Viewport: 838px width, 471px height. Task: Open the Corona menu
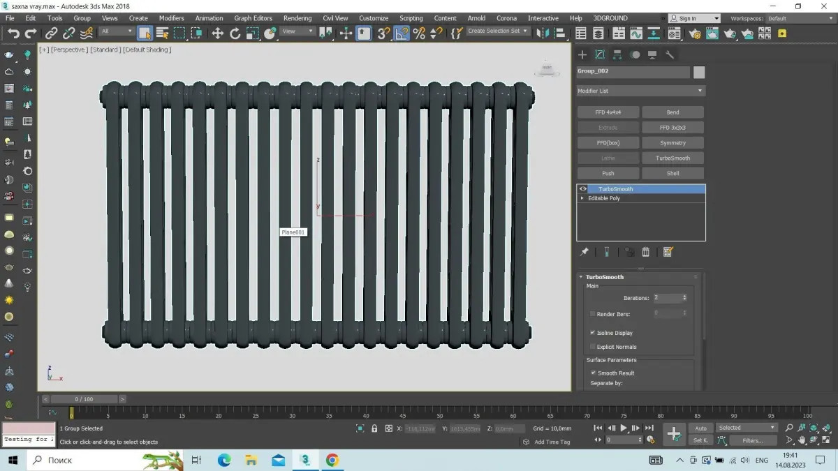[506, 18]
